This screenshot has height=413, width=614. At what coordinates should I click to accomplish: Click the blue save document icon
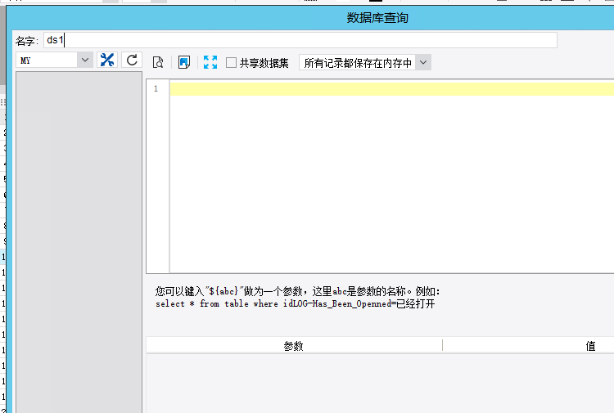click(184, 62)
